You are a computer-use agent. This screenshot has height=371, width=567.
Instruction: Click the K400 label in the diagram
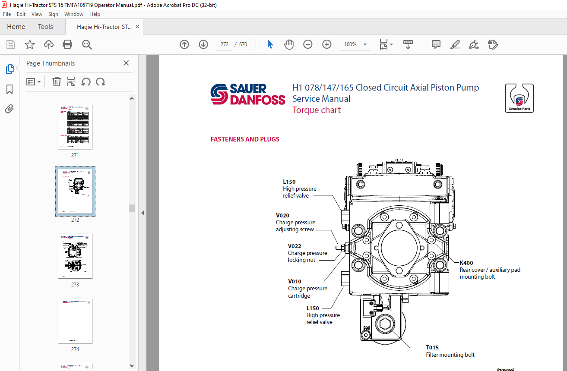pyautogui.click(x=466, y=263)
